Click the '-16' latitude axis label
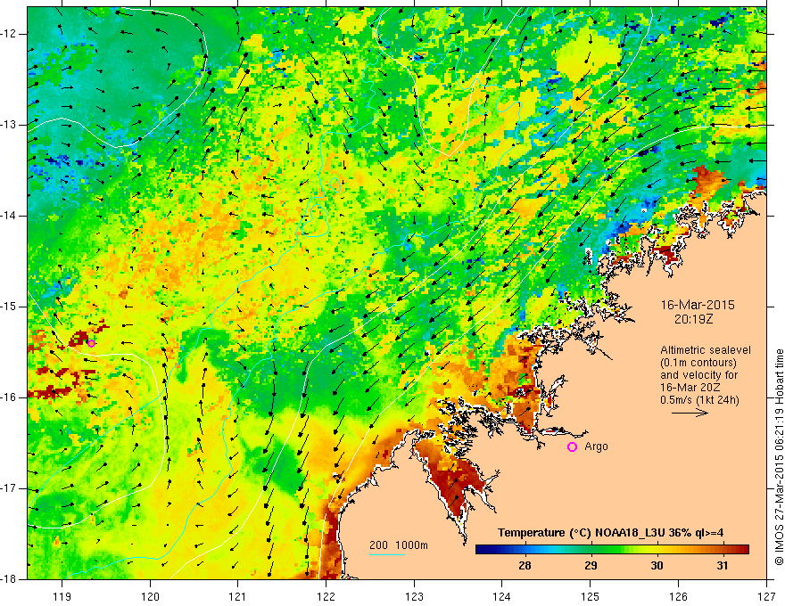The height and width of the screenshot is (606, 785). click(x=9, y=398)
